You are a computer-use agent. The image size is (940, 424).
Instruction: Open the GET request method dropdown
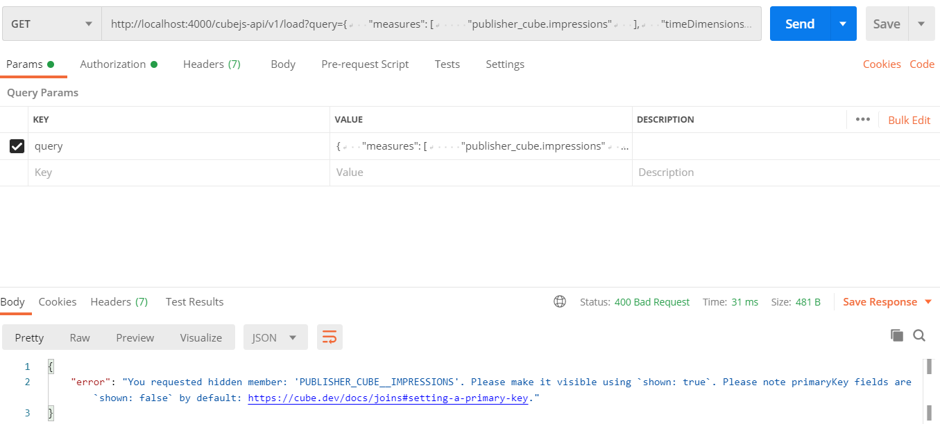click(x=51, y=23)
